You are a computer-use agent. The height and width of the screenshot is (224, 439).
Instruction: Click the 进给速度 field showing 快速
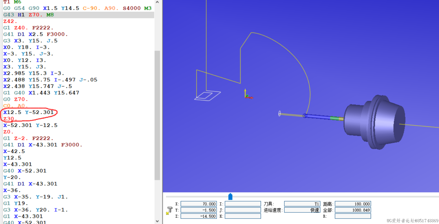(302, 210)
